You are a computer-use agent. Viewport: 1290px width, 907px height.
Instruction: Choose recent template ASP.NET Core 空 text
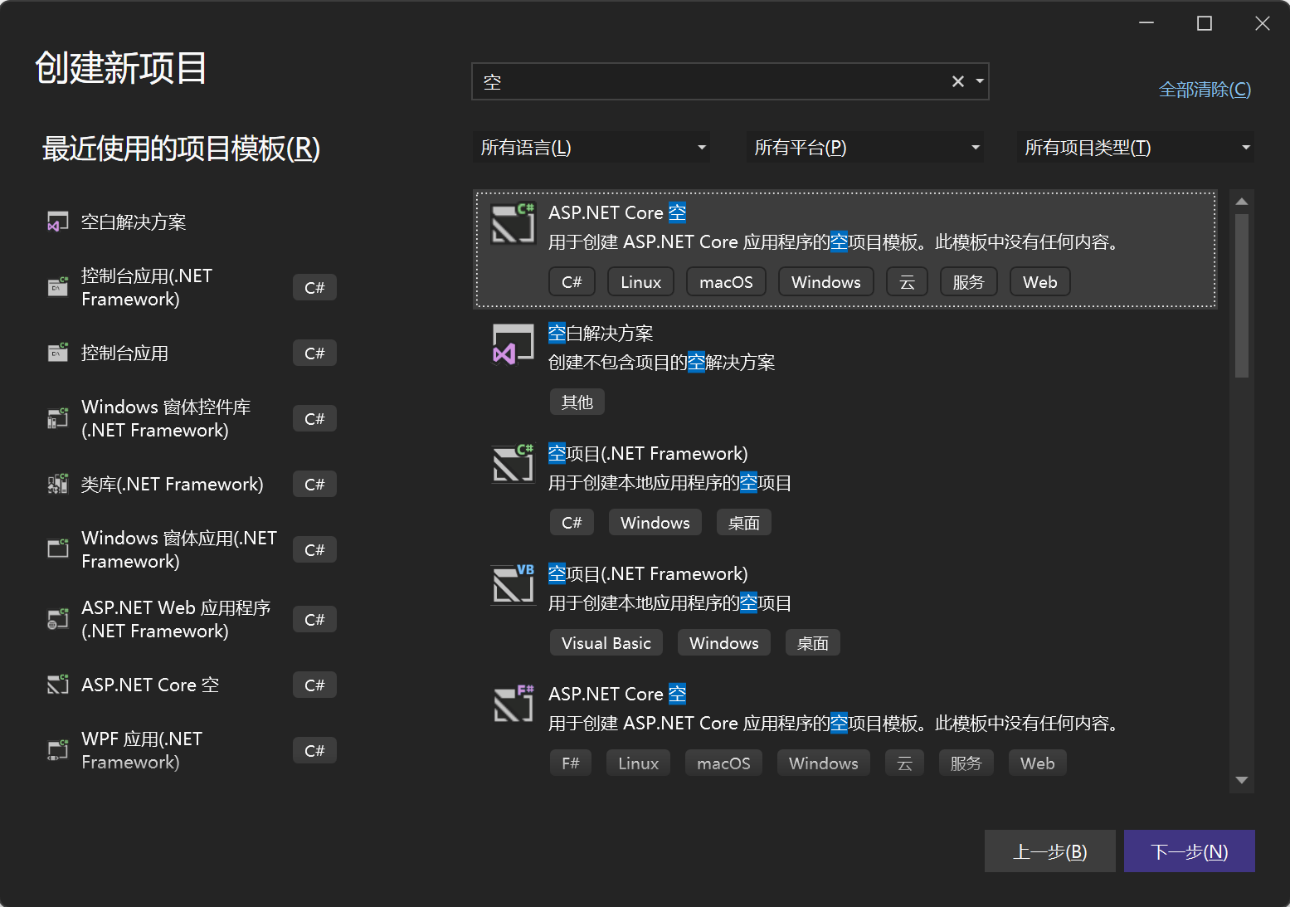point(150,685)
